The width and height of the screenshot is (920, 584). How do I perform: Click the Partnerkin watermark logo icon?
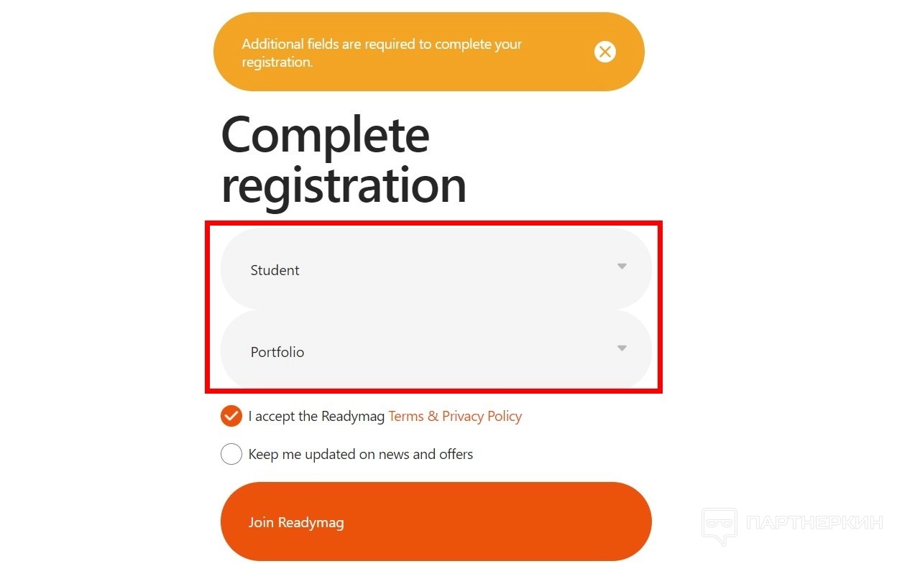(x=719, y=526)
